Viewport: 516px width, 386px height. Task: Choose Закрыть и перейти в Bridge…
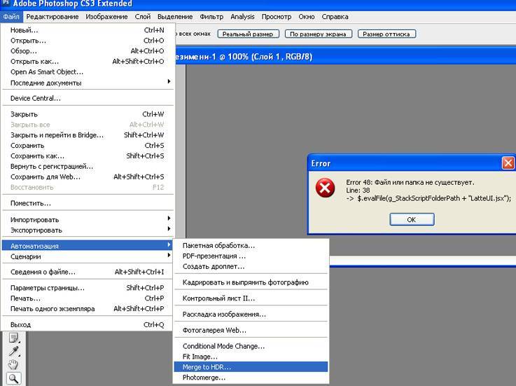(88, 135)
